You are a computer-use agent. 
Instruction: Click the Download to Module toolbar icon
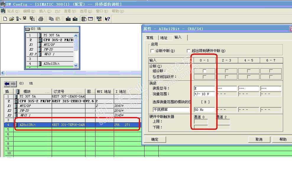point(68,19)
